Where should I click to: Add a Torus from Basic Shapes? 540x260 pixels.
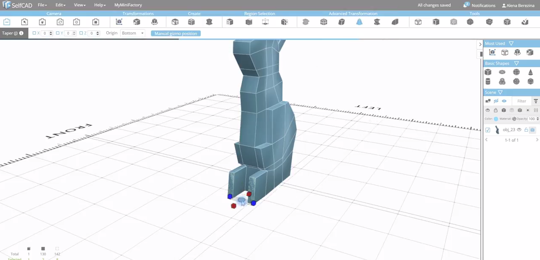(502, 72)
